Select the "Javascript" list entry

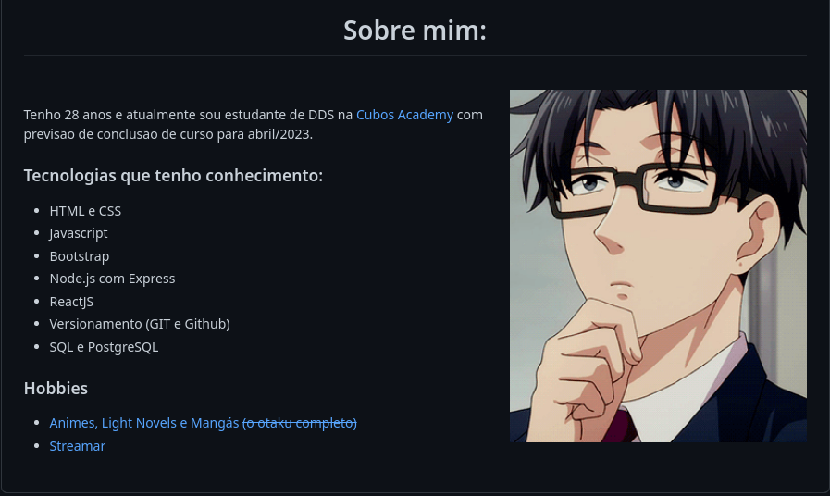tap(79, 233)
